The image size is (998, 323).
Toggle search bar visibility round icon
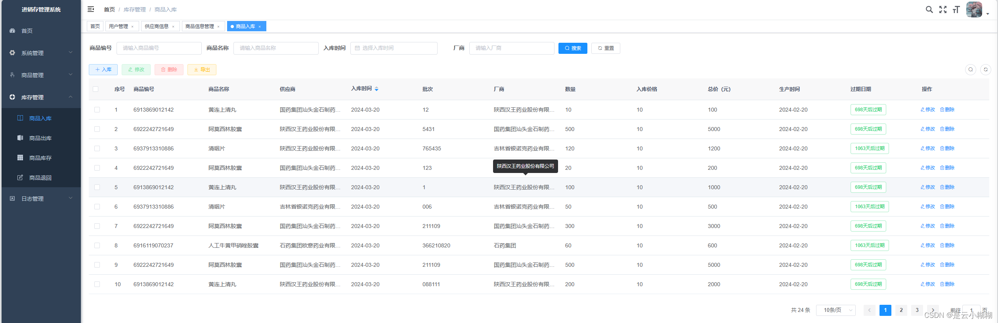tap(971, 70)
